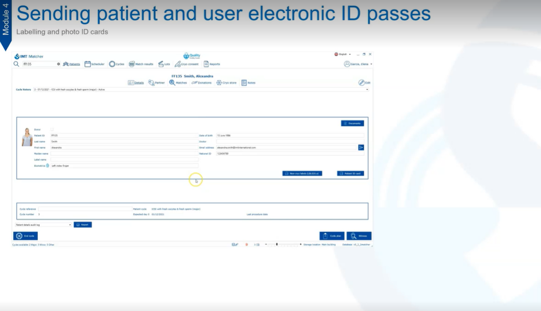Screen dimensions: 541x311
Task: Open the Garcia, Elena user menu
Action: coord(358,64)
